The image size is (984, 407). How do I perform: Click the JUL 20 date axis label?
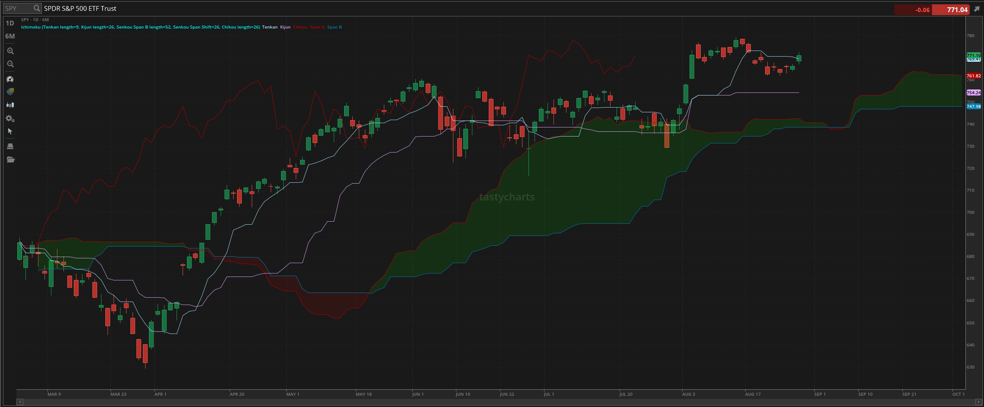[626, 394]
